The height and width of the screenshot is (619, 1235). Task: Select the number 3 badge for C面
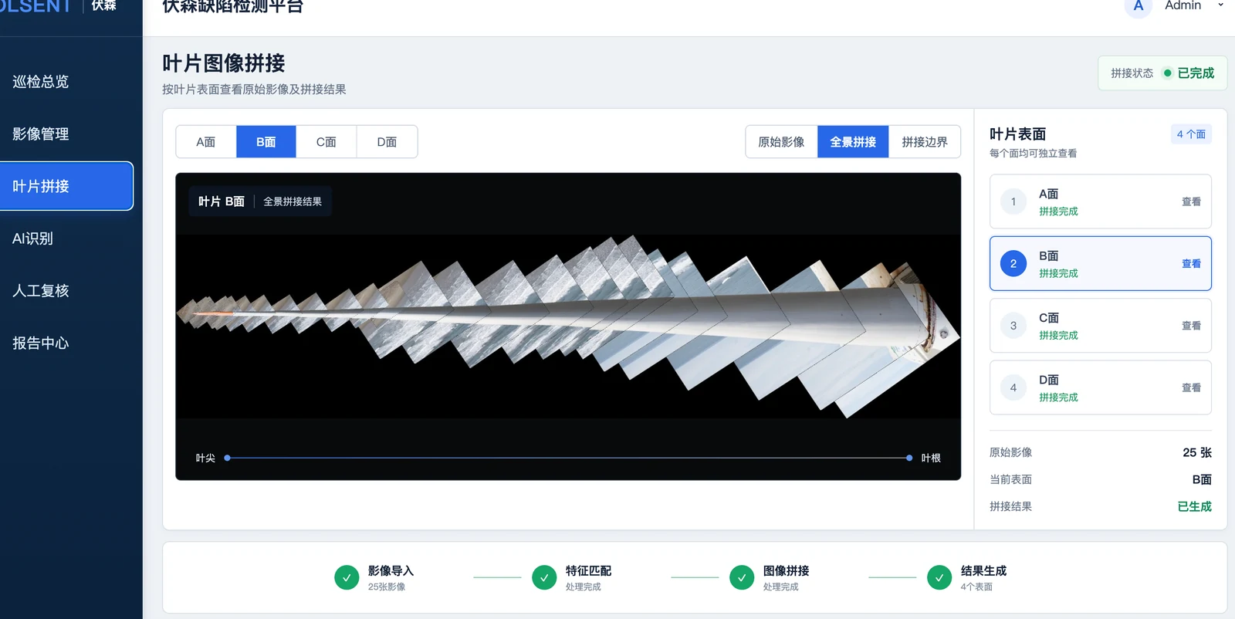(x=1013, y=326)
